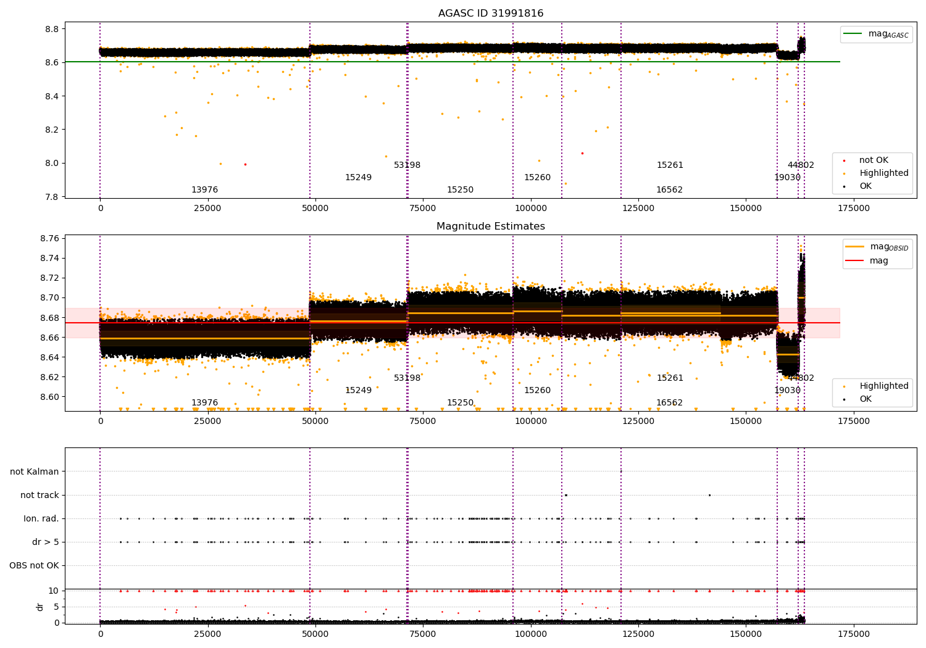Click OK in the Magnitude Estimates legend
The height and width of the screenshot is (648, 926).
pos(858,399)
